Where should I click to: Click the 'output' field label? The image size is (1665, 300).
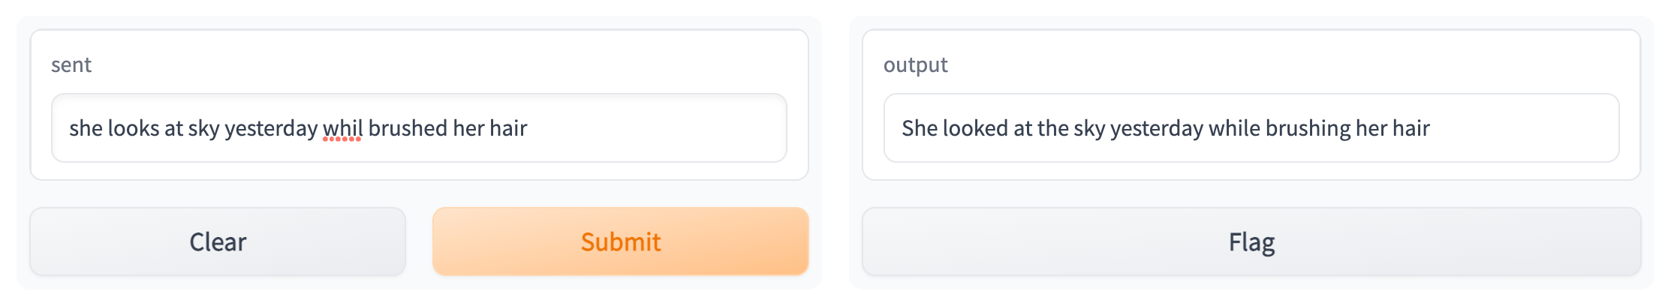(x=915, y=65)
